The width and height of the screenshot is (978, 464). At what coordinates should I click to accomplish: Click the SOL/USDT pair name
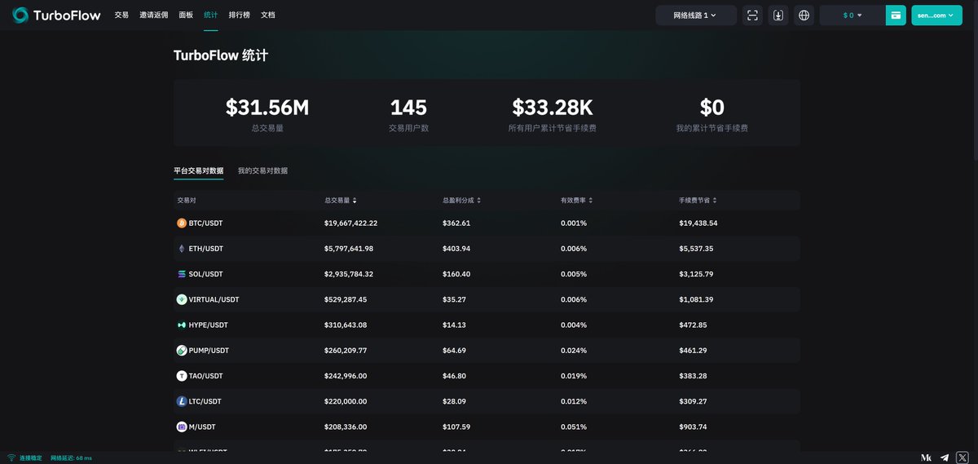(x=206, y=274)
